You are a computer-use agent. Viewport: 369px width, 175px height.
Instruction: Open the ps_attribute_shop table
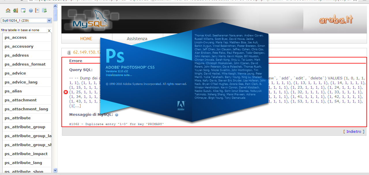pos(24,172)
